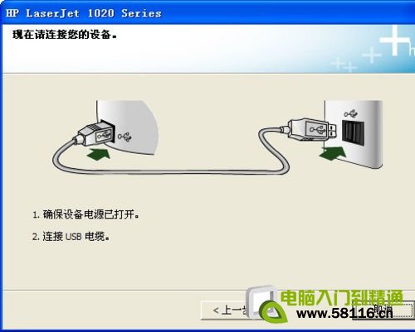
Task: Cancel the installation with 取消
Action: 383,310
